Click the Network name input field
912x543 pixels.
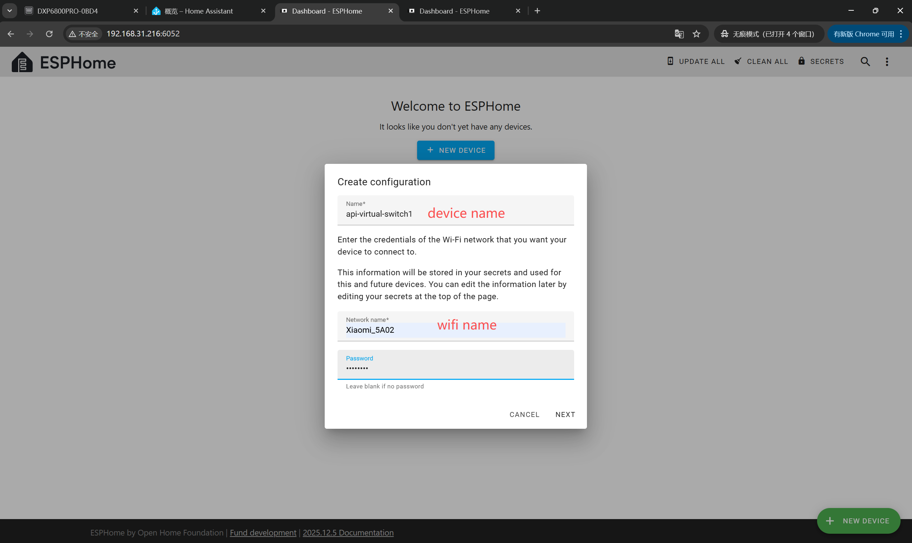455,330
